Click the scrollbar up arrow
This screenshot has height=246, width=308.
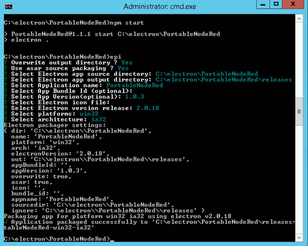tap(299, 19)
